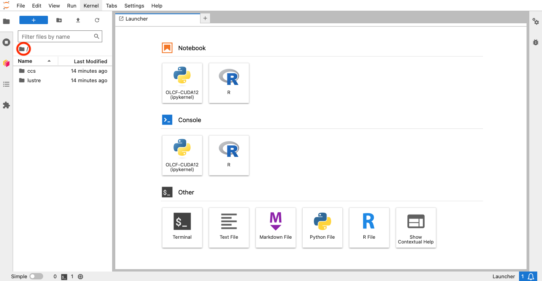Image resolution: width=542 pixels, height=281 pixels.
Task: Launch a Terminal from the launcher
Action: point(182,228)
